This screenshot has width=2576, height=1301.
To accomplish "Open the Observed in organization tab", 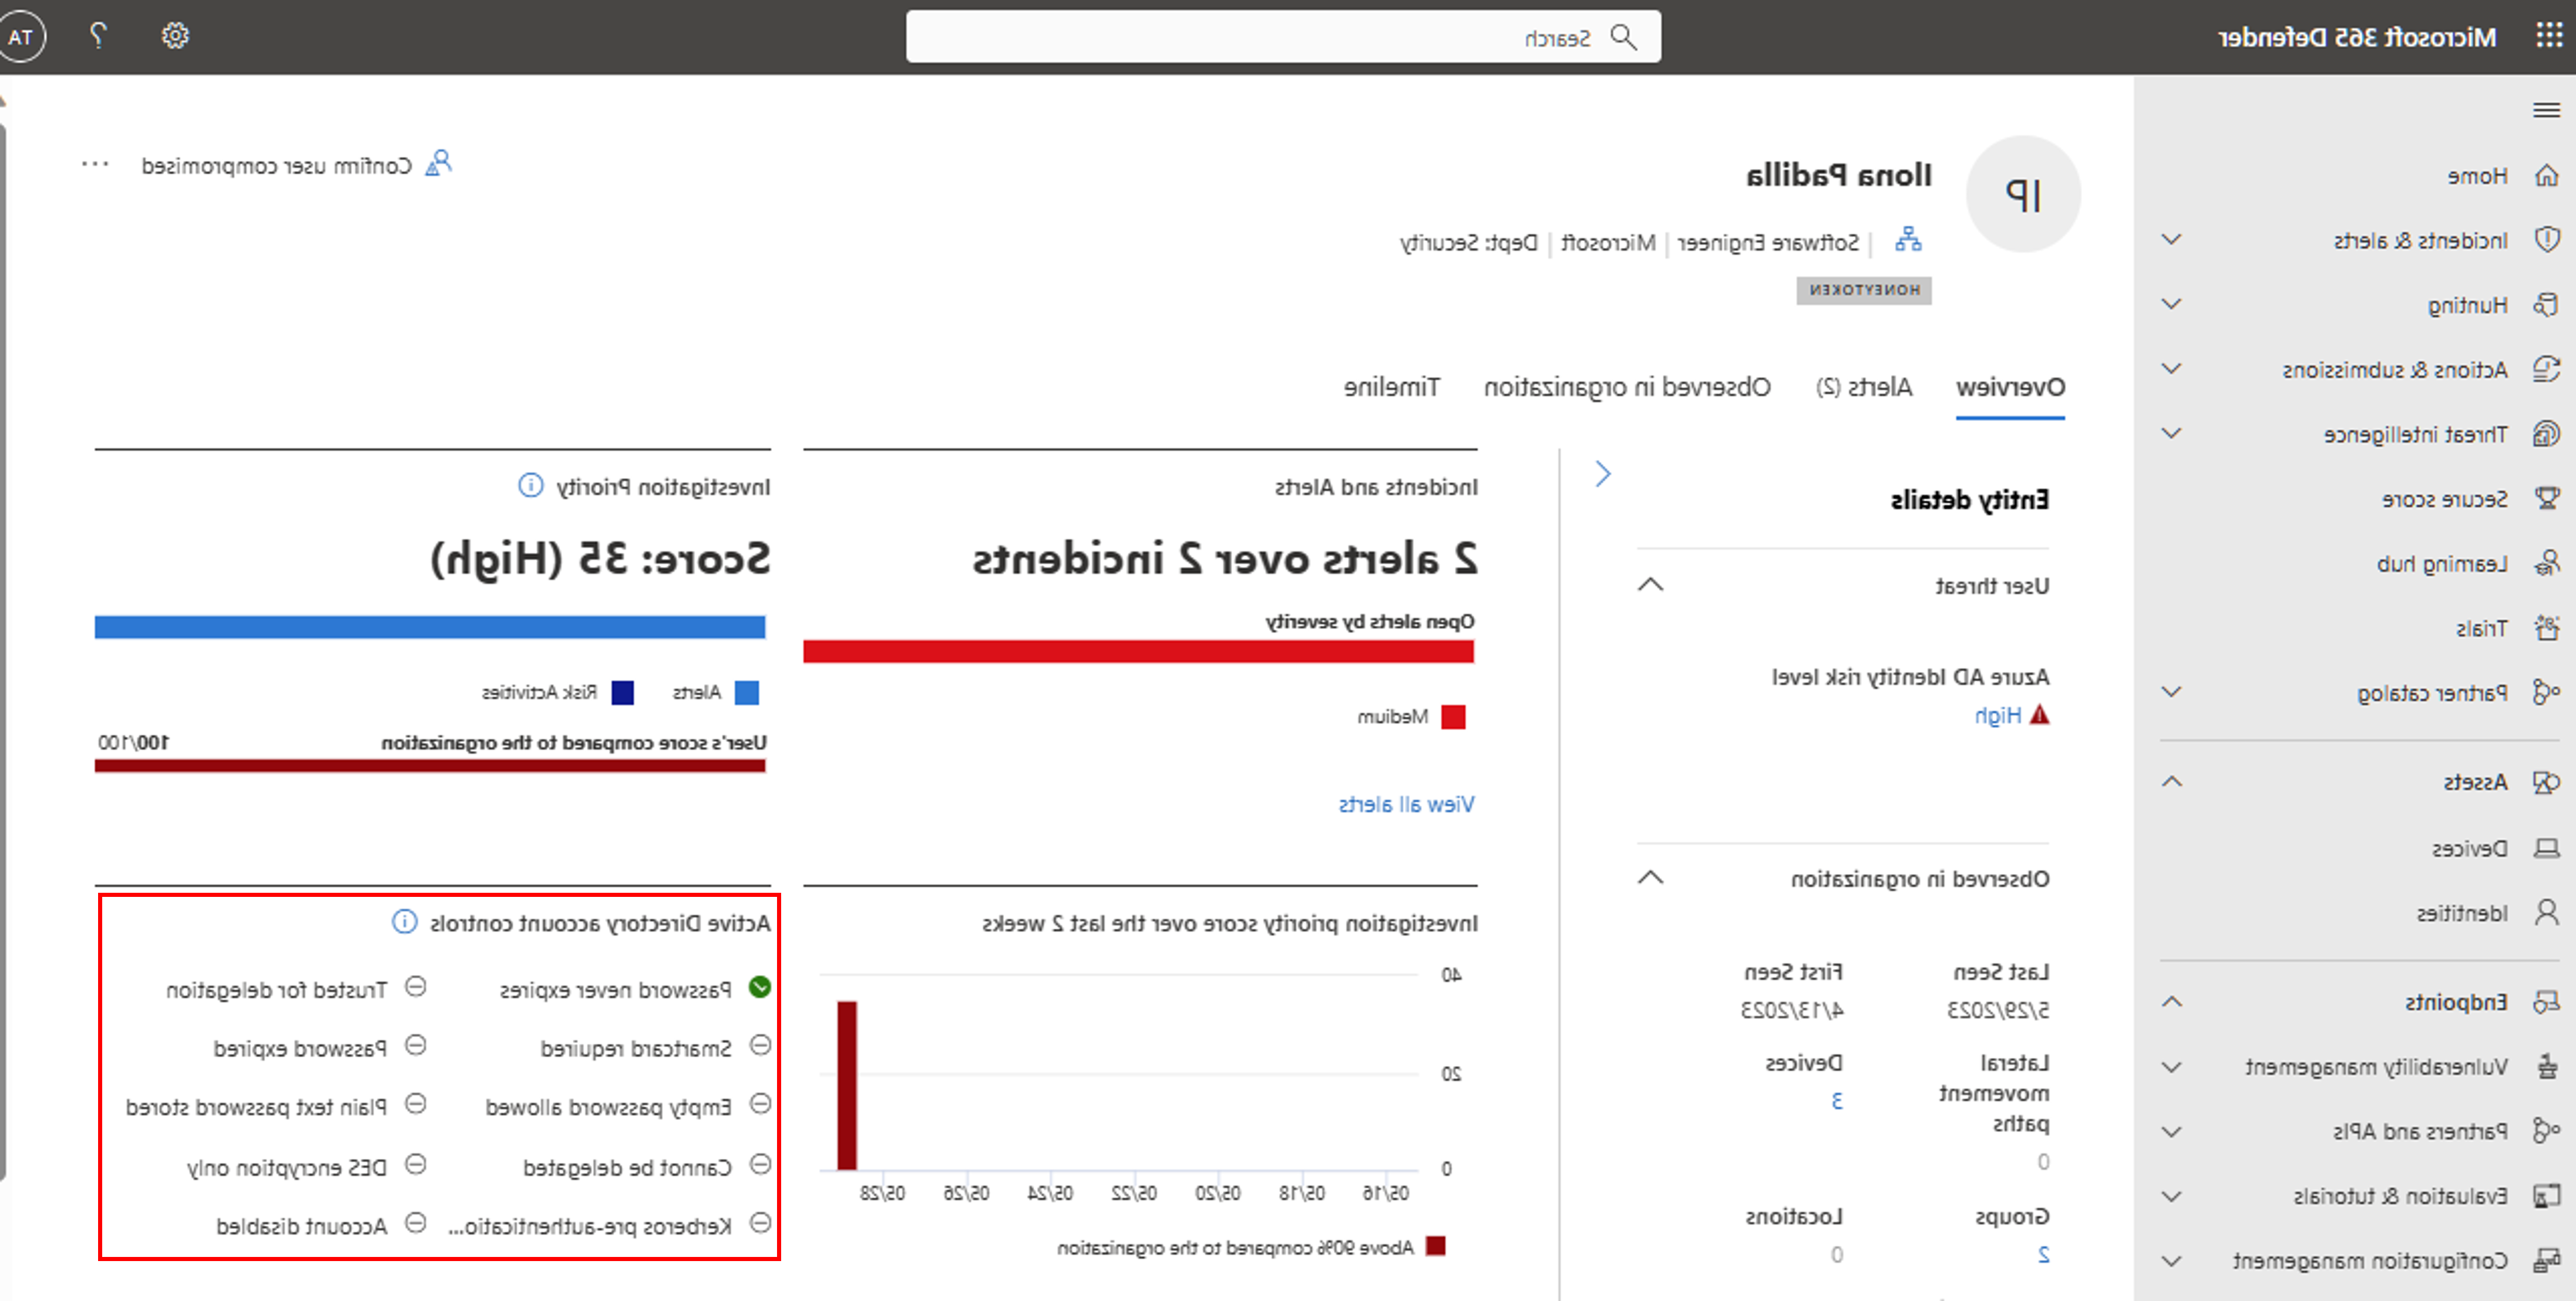I will 1627,387.
